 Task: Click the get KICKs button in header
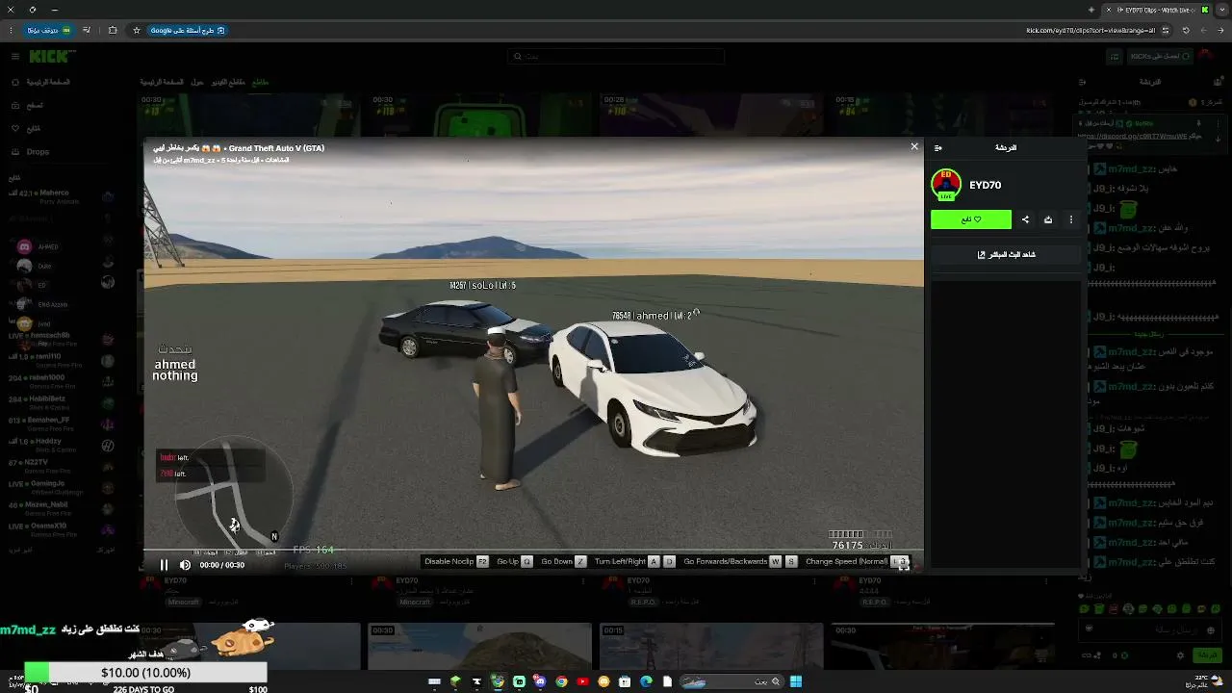(1162, 57)
